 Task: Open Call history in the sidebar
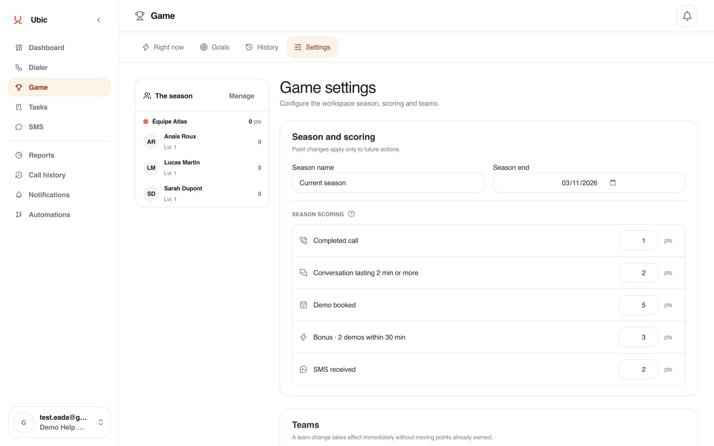tap(59, 175)
